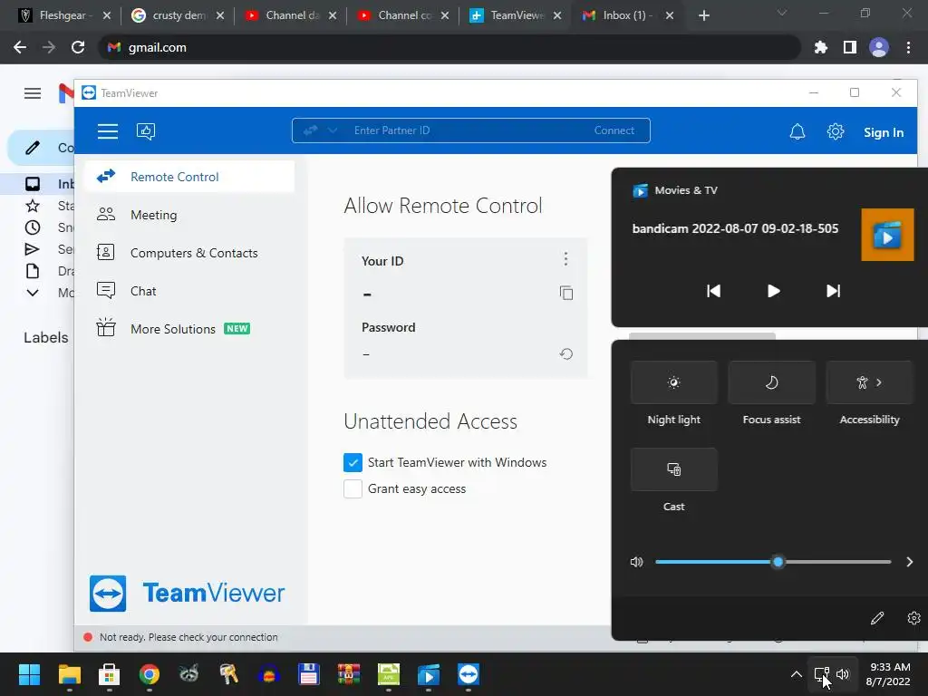Open Chrome from the taskbar

150,674
